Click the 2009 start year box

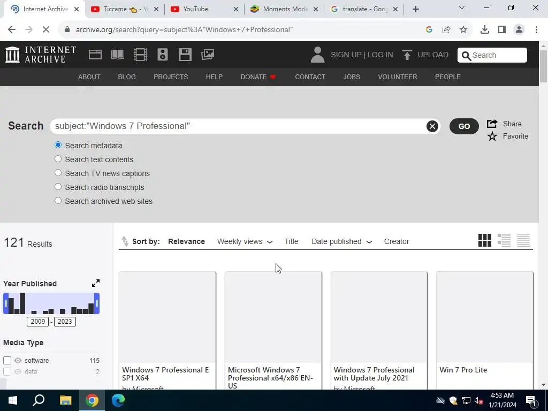(x=38, y=322)
